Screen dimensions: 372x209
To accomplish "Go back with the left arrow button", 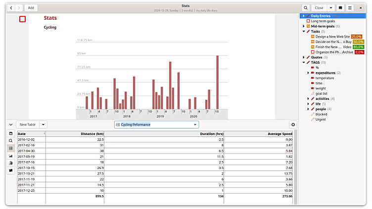I will pyautogui.click(x=11, y=8).
